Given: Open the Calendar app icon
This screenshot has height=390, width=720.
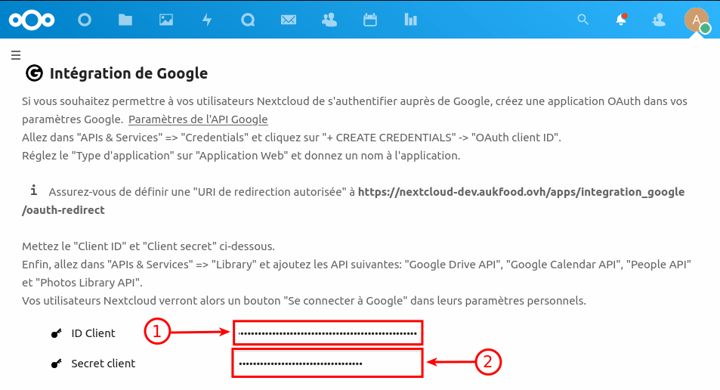Looking at the screenshot, I should (x=370, y=20).
